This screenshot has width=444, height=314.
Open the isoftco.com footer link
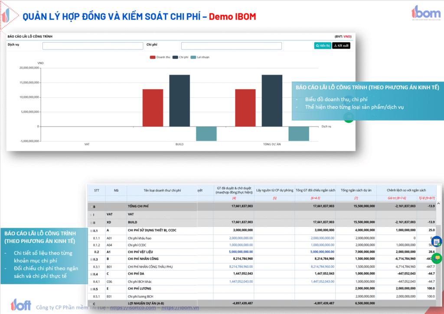[x=136, y=307]
